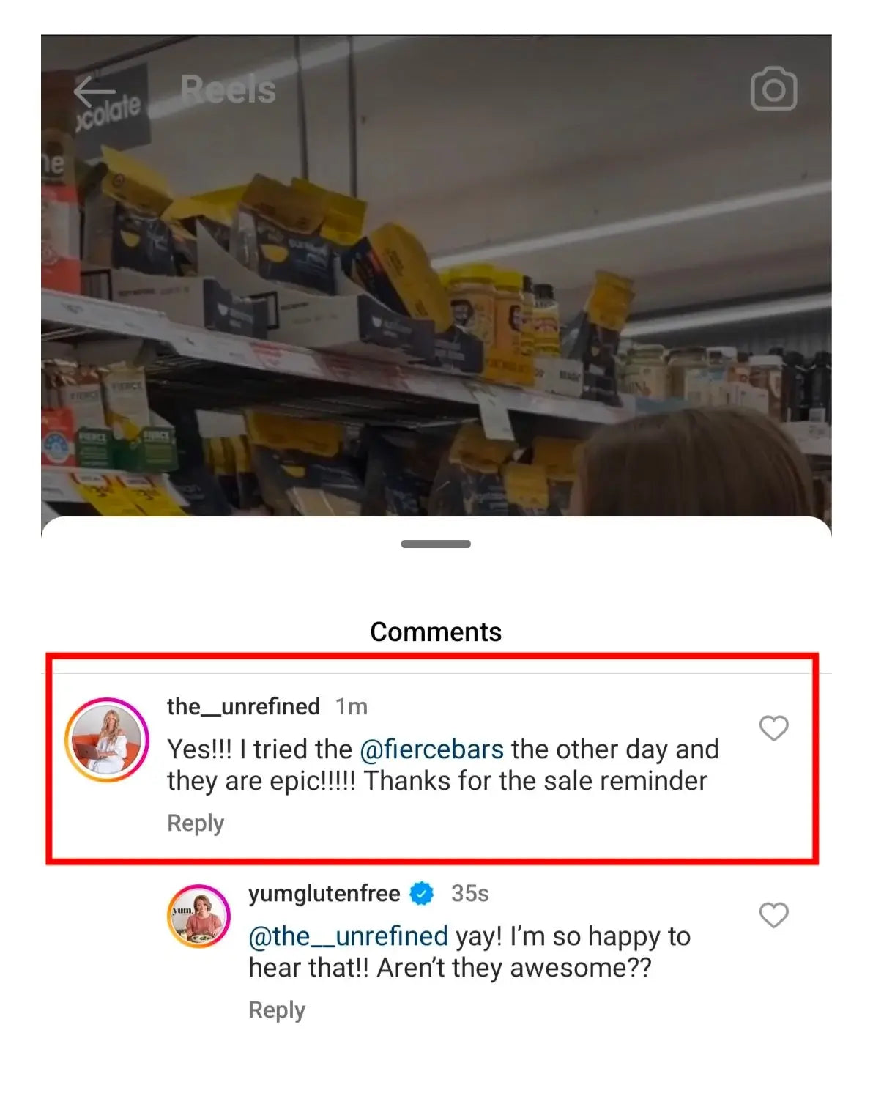The image size is (873, 1096).
Task: Open yumglutenfree profile picture
Action: click(x=198, y=916)
